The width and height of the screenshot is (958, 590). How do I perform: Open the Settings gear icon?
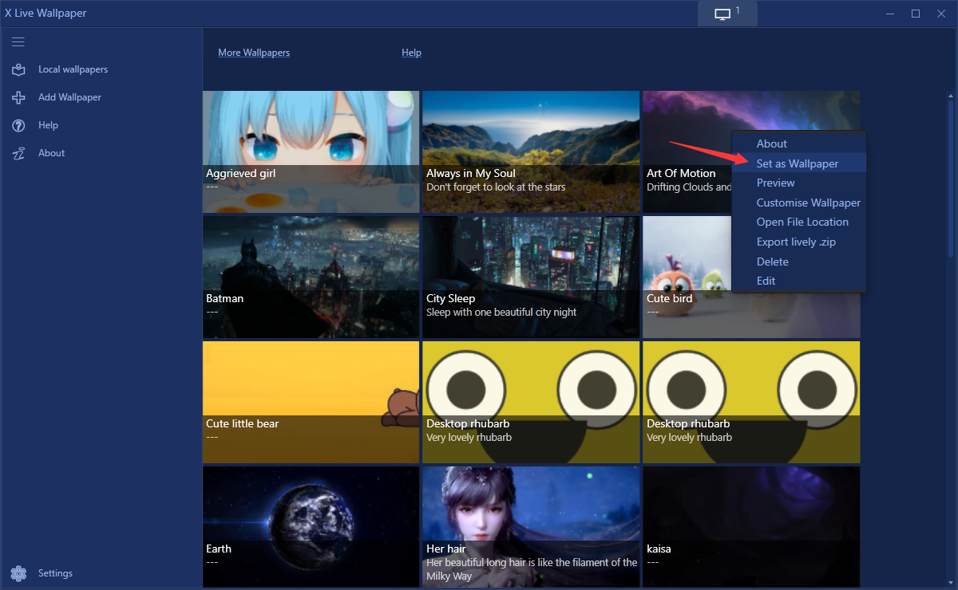coord(18,573)
